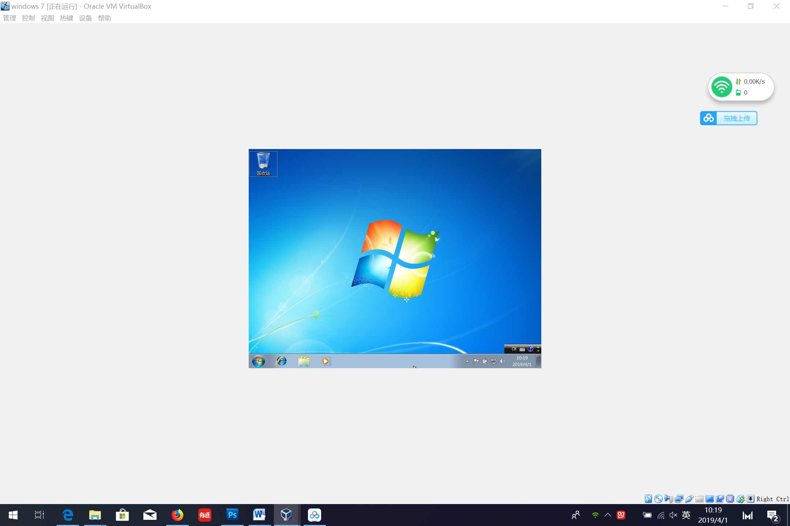Click language bar keyboard icon

[x=522, y=349]
